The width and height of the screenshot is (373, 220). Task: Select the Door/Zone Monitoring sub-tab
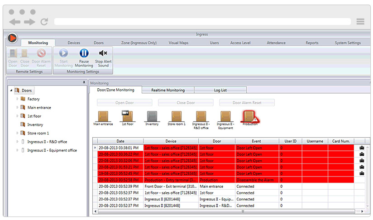pyautogui.click(x=115, y=90)
